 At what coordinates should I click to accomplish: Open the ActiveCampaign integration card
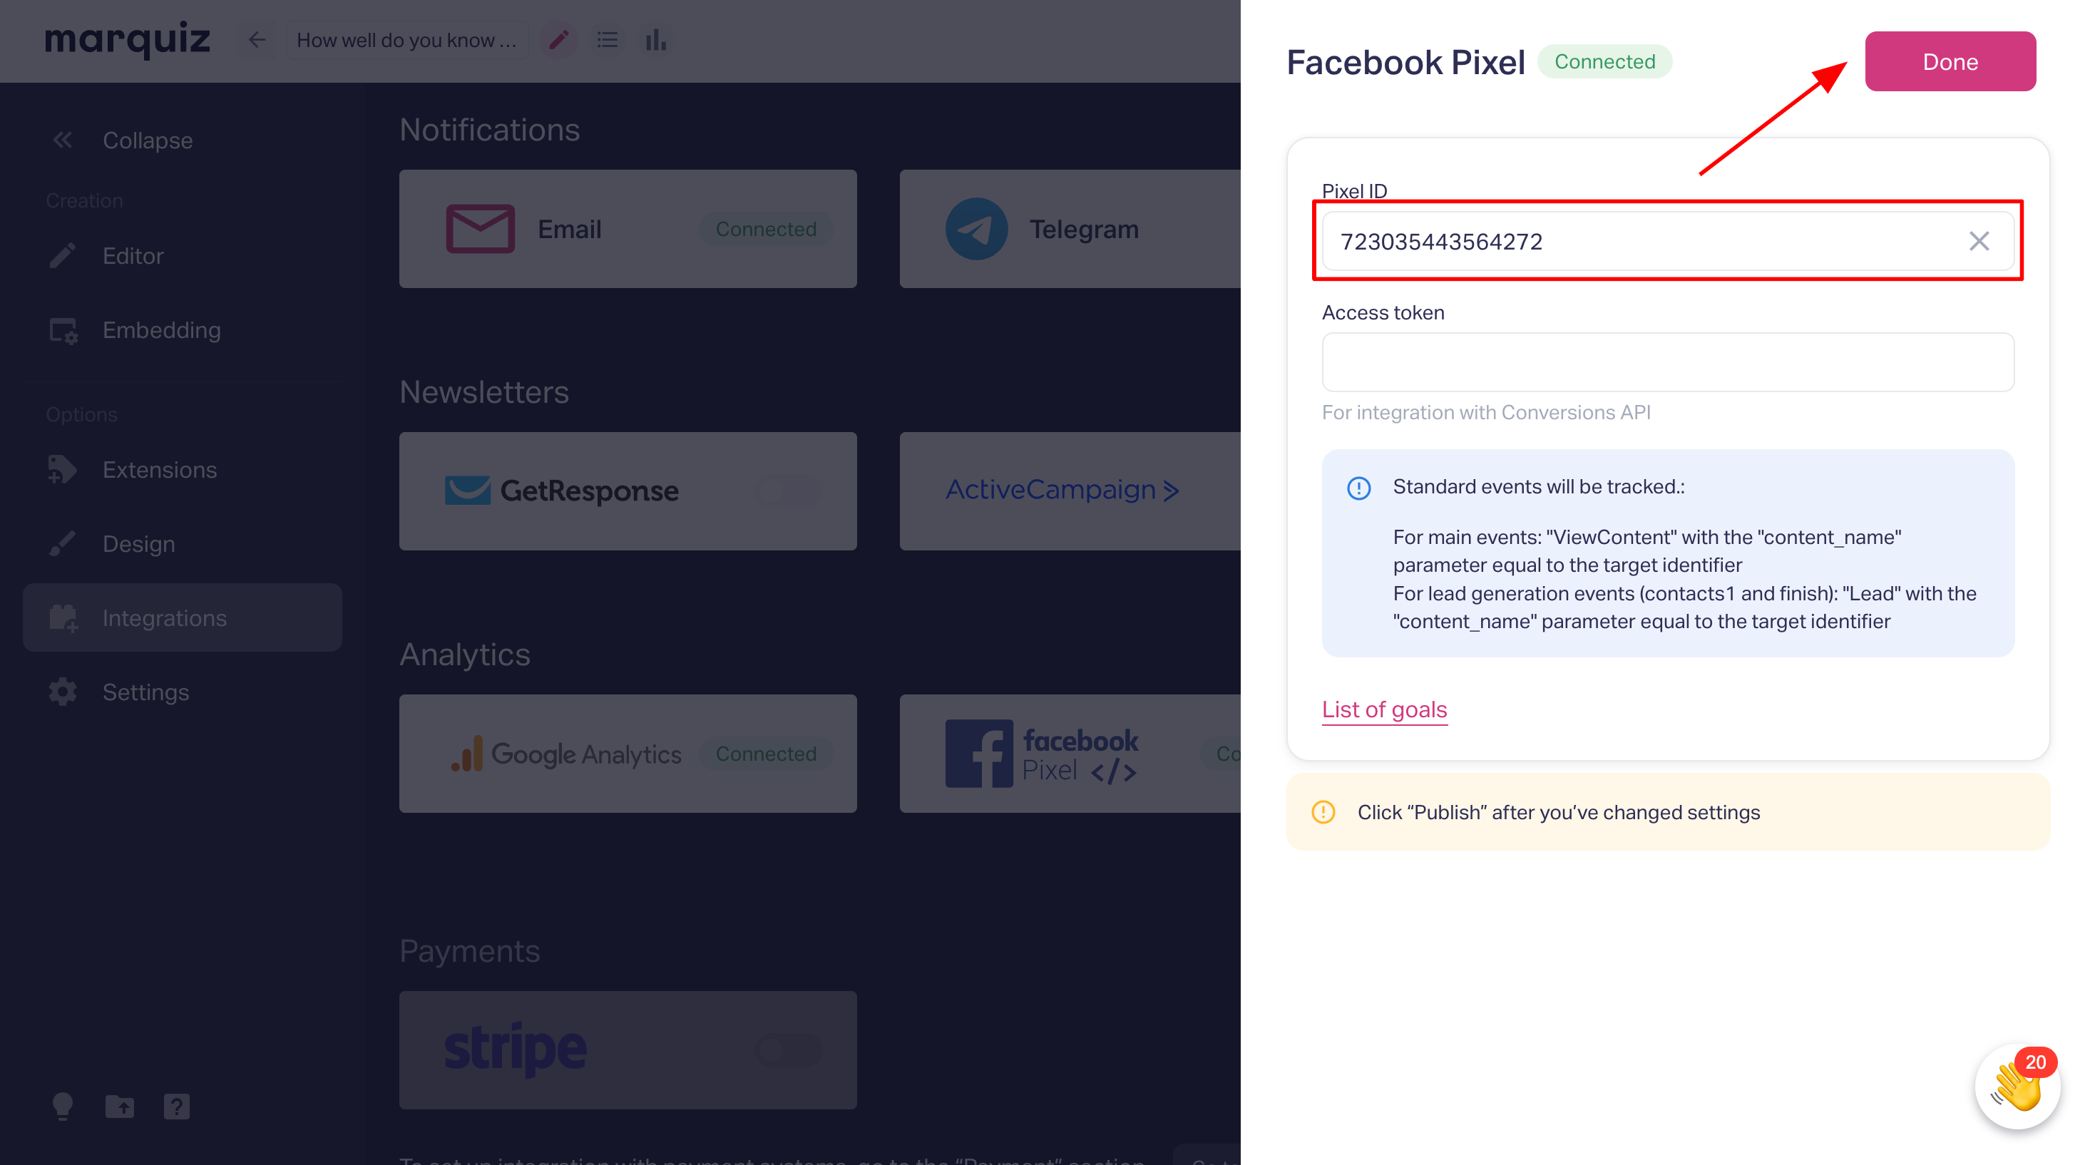(x=1070, y=491)
